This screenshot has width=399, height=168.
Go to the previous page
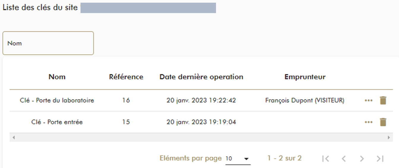pyautogui.click(x=344, y=159)
